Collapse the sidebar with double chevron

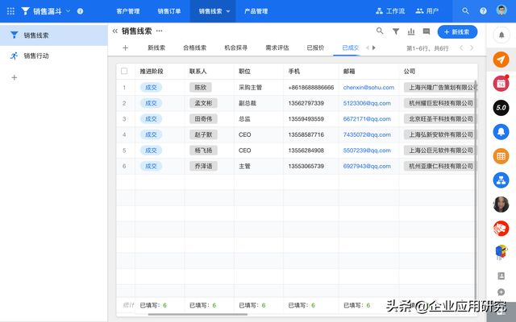(114, 31)
